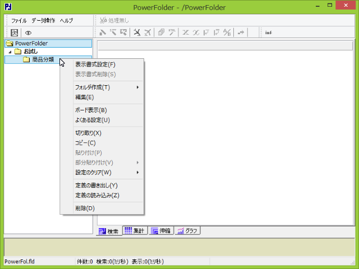
Task: Choose 定義の読み込み(Z) from context menu
Action: pyautogui.click(x=102, y=196)
